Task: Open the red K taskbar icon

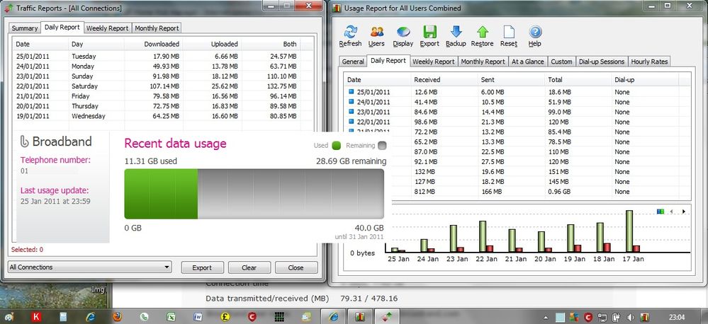Action: [36, 316]
